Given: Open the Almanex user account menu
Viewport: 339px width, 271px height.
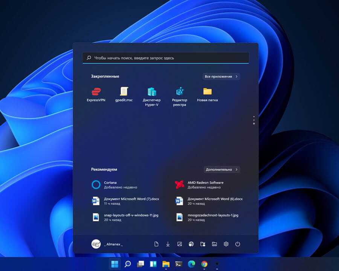Looking at the screenshot, I should point(107,244).
